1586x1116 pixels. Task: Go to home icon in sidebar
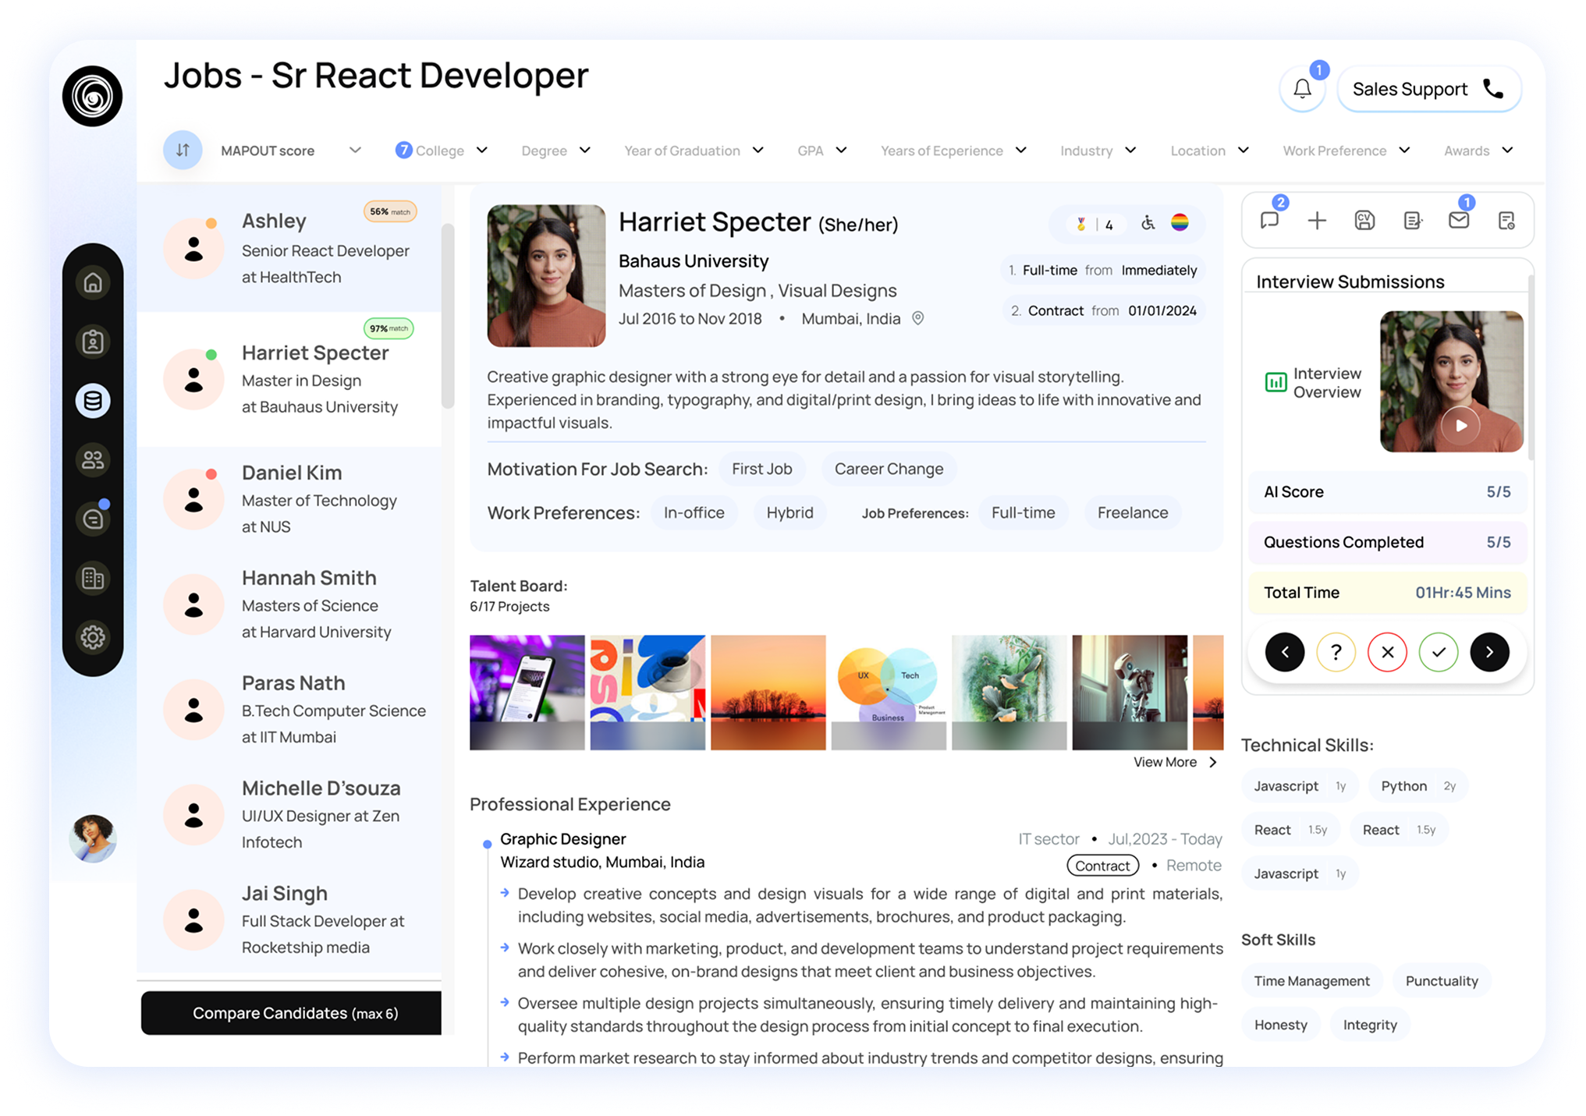pyautogui.click(x=93, y=282)
